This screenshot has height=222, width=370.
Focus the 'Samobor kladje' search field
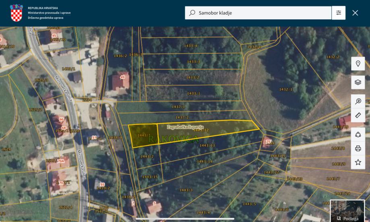[258, 13]
